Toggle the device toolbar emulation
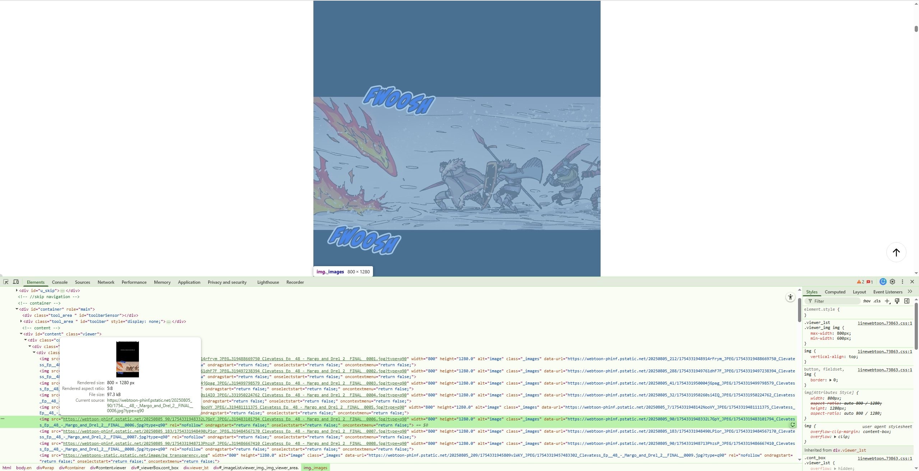The height and width of the screenshot is (471, 919). pyautogui.click(x=16, y=282)
